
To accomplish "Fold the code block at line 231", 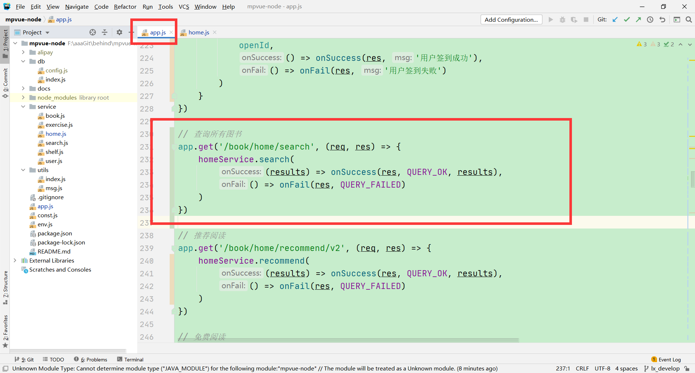I will [174, 147].
